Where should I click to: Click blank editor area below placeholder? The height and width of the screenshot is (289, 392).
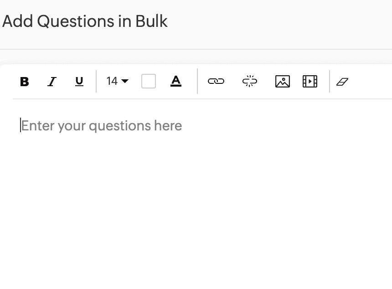pos(196,205)
